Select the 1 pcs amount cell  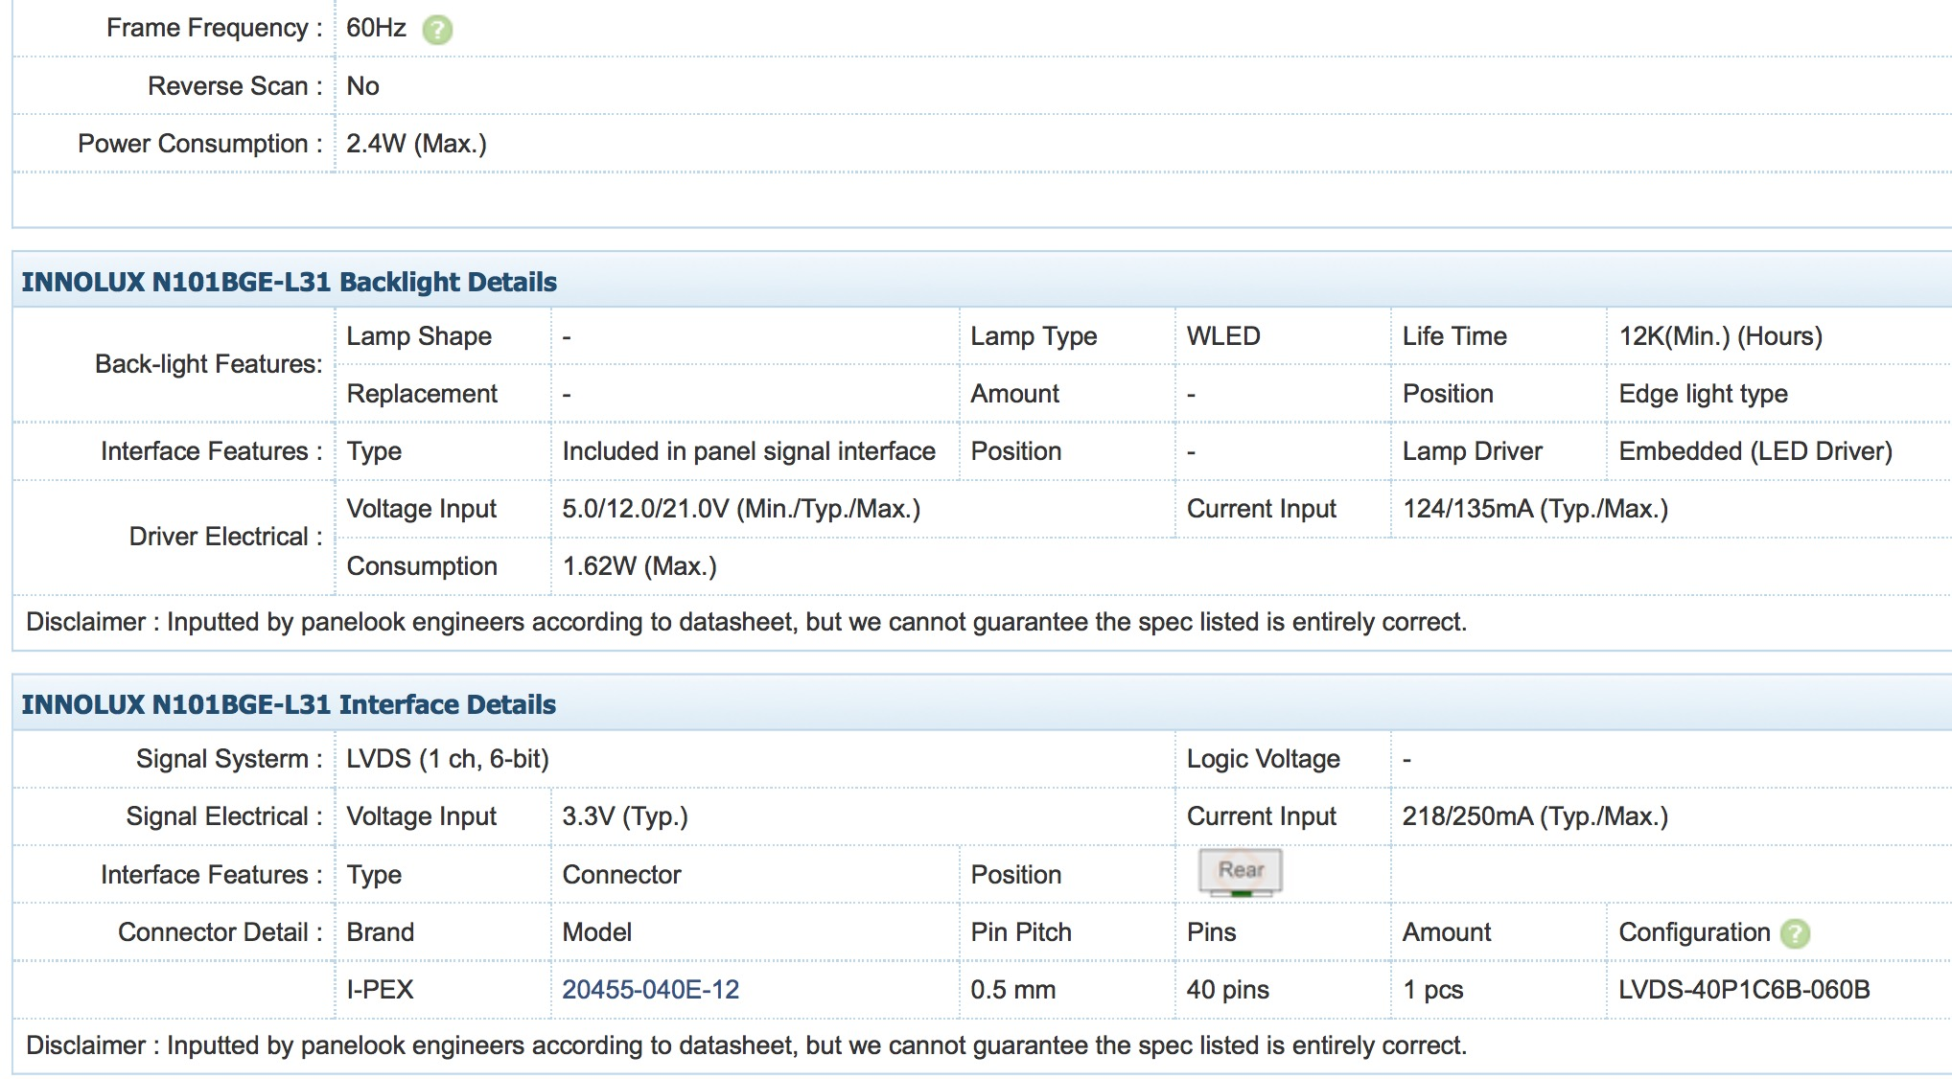[x=1432, y=990]
